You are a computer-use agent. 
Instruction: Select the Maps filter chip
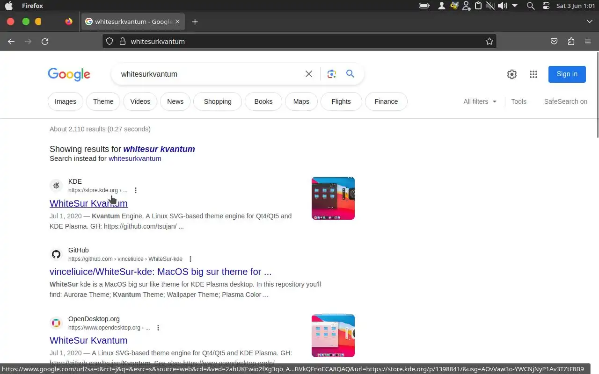(301, 101)
